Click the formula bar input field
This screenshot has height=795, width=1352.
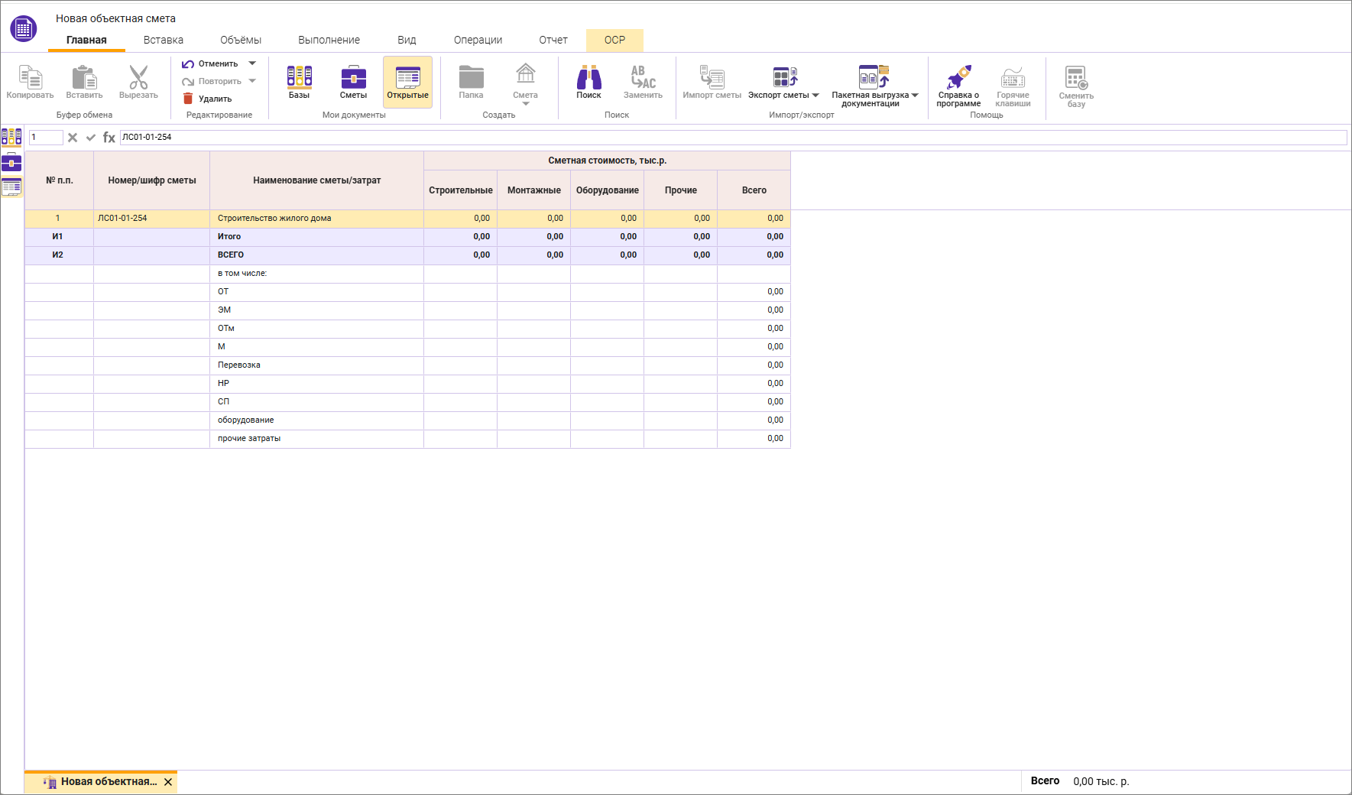[732, 138]
